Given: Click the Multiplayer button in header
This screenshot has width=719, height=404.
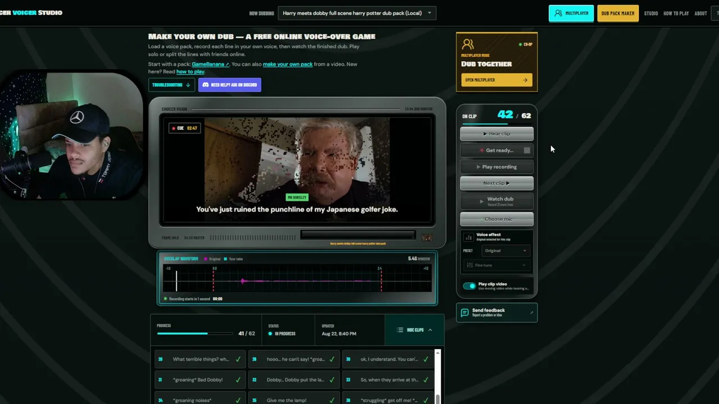Looking at the screenshot, I should click(x=571, y=13).
